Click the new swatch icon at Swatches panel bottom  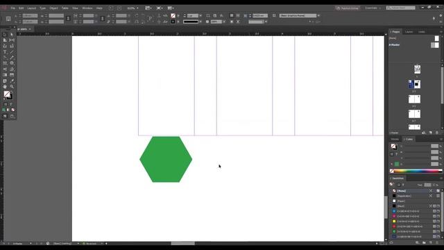point(431,242)
